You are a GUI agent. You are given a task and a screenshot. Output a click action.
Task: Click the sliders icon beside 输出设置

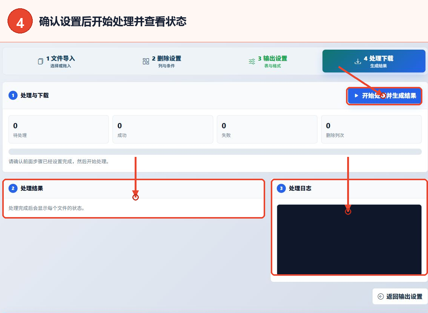(x=252, y=61)
